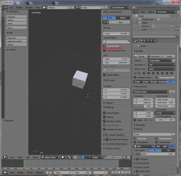Enable Lock Camera to View checkbox
The height and width of the screenshot is (176, 181).
tap(105, 51)
